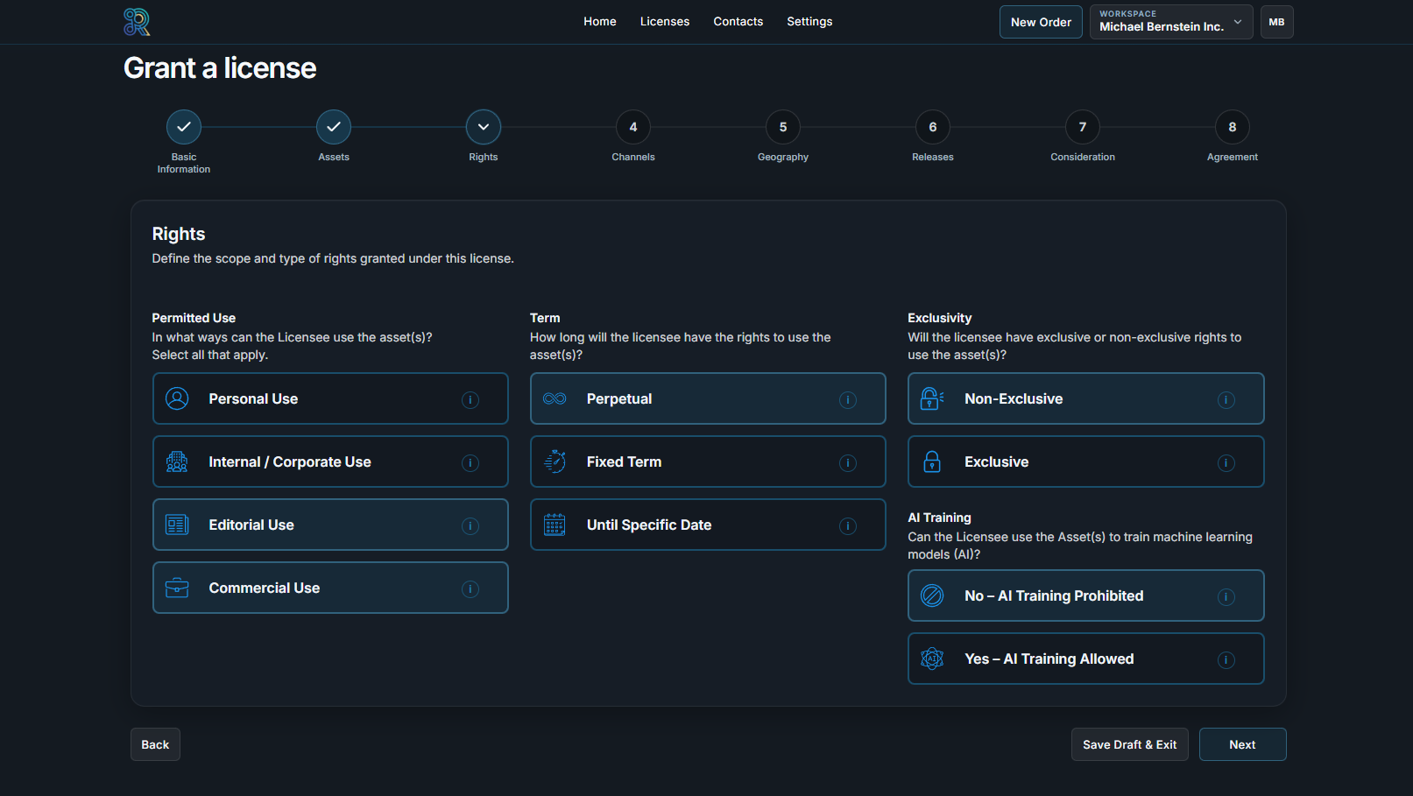Click the info icon for Until Specific Date
Viewport: 1413px width, 796px height.
pos(848,526)
